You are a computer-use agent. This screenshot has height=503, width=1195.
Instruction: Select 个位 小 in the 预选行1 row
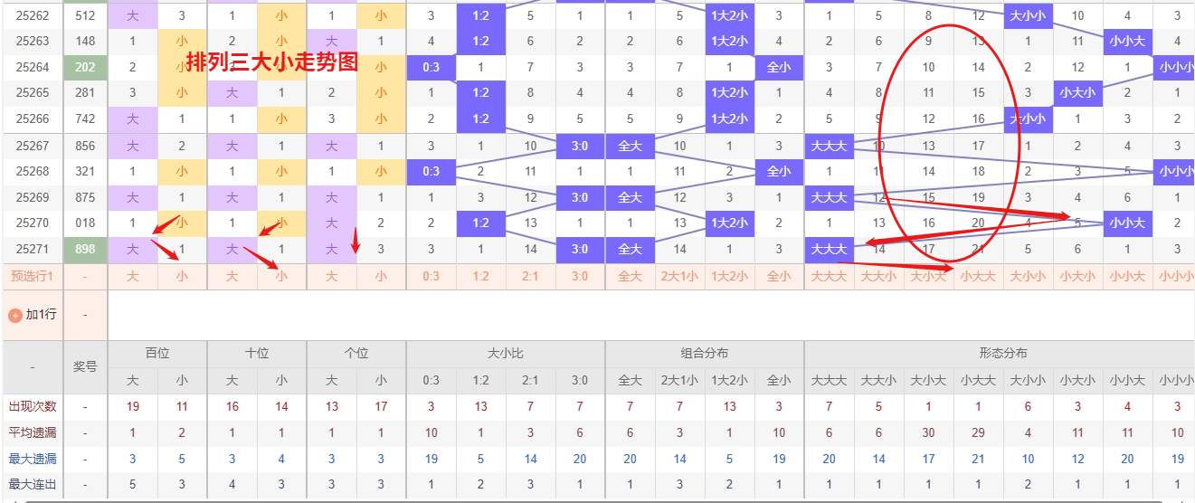tap(382, 277)
